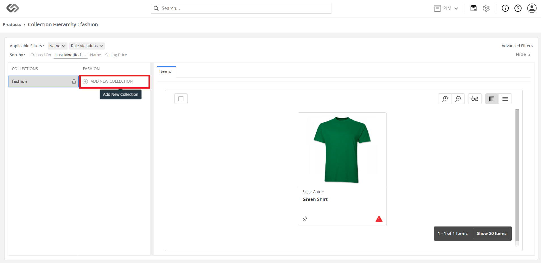
Task: Sort by Selling Price
Action: tap(116, 55)
